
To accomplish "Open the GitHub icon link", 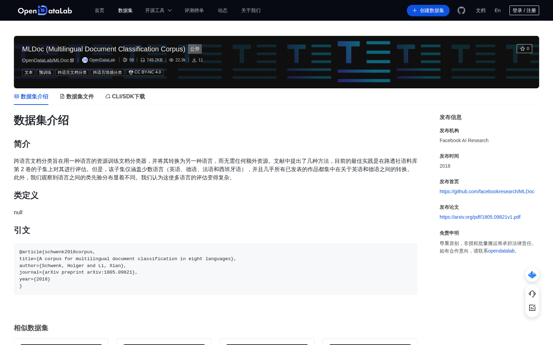I will pos(461,10).
